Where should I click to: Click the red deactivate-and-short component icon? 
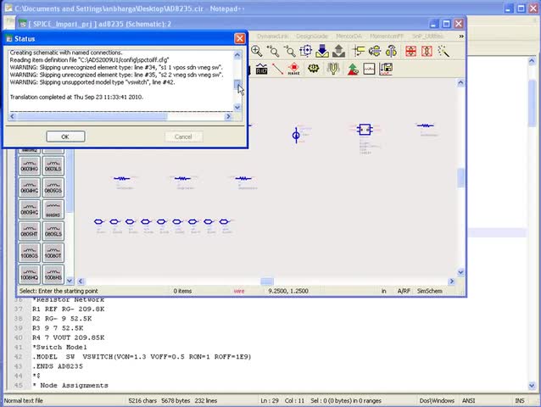(x=427, y=51)
